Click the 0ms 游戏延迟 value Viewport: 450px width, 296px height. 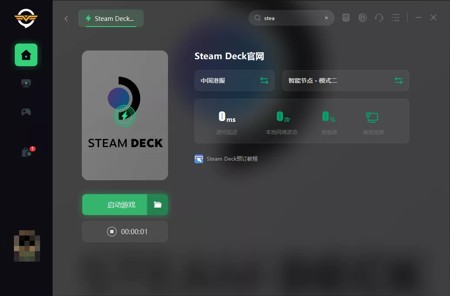tap(227, 117)
